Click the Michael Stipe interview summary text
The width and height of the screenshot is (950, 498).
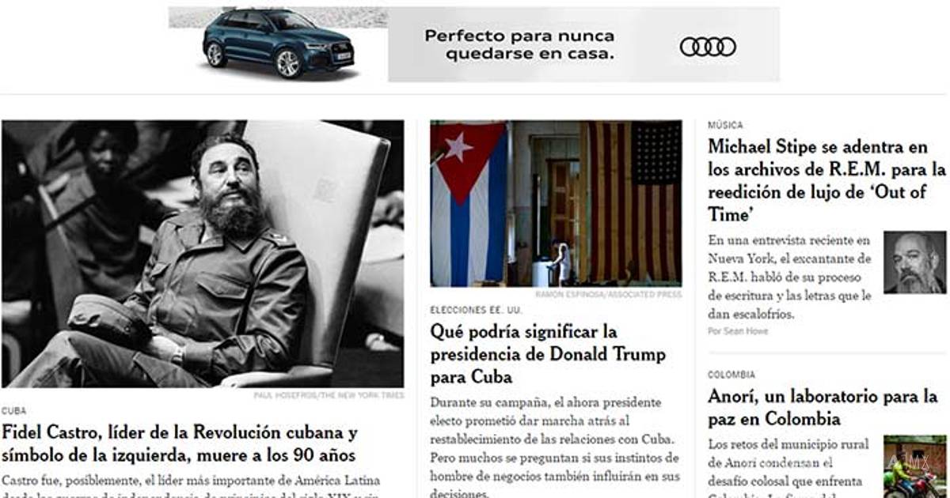(x=790, y=277)
